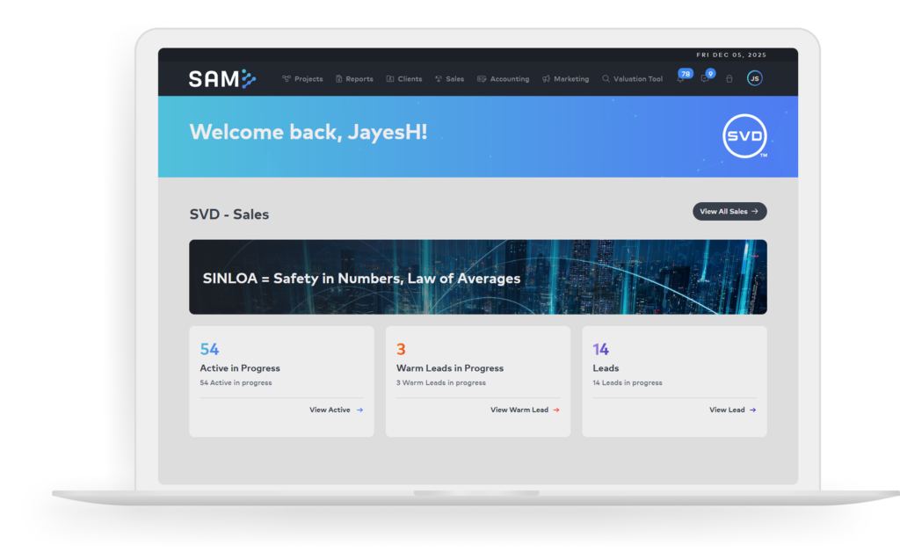Follow the View Warm Lead link
Viewport: 900px width, 552px height.
click(526, 410)
